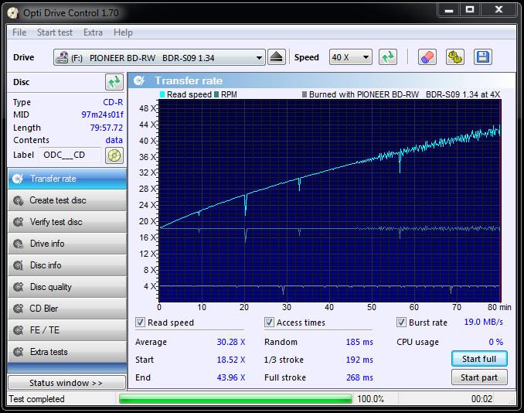Open the Extra menu

pyautogui.click(x=93, y=32)
